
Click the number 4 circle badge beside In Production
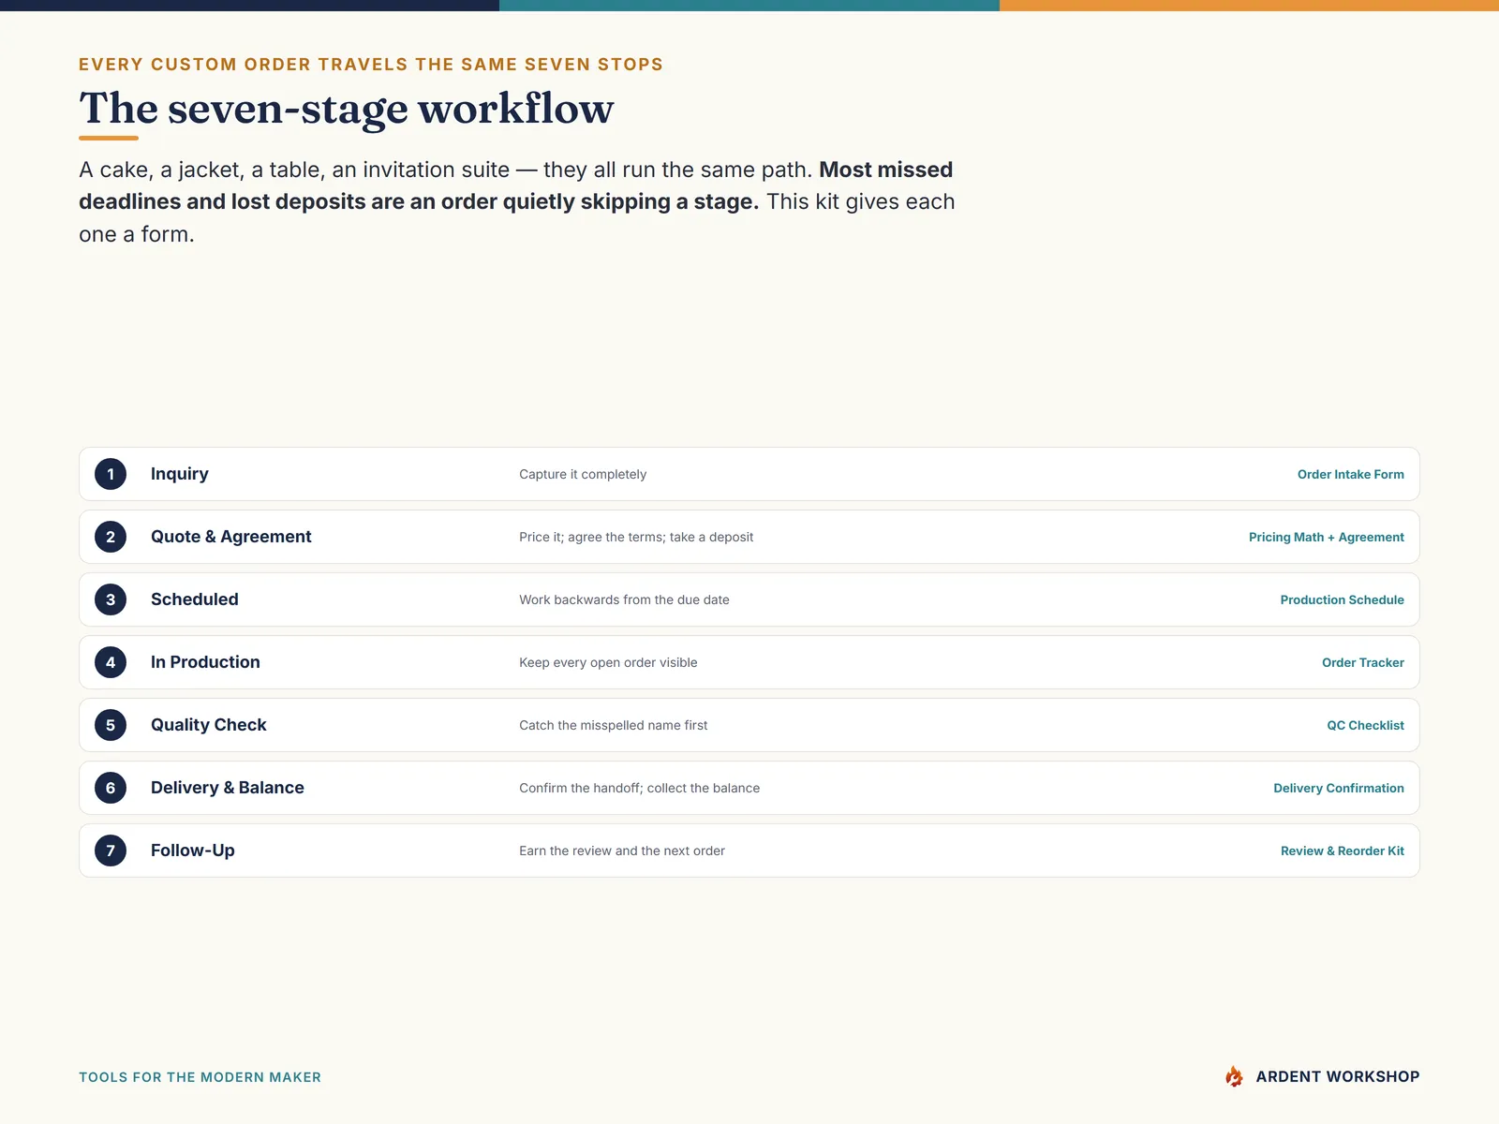111,662
